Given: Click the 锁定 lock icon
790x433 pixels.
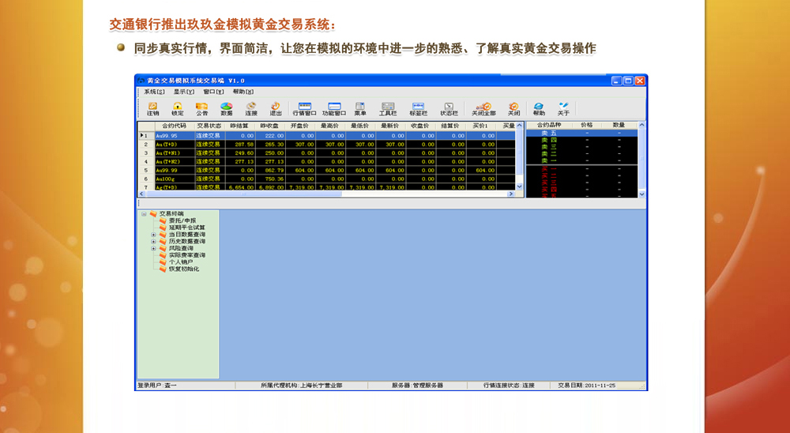Looking at the screenshot, I should (178, 108).
